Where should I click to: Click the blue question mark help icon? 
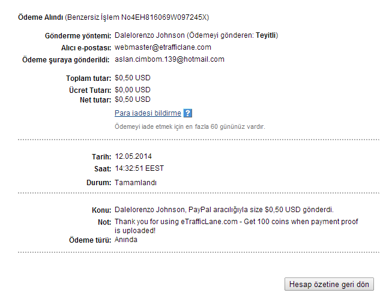[x=187, y=113]
